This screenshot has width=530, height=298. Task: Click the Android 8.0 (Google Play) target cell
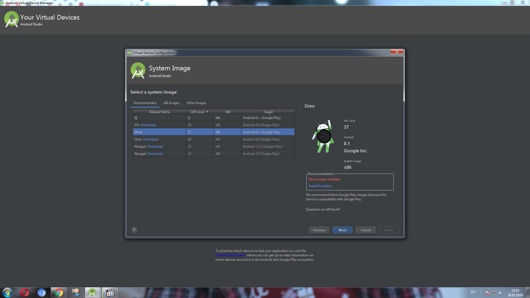(x=268, y=139)
